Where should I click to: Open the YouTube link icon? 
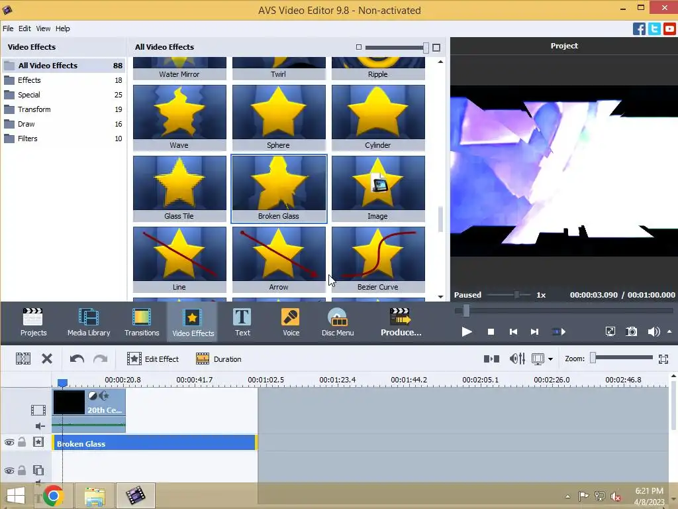(669, 29)
